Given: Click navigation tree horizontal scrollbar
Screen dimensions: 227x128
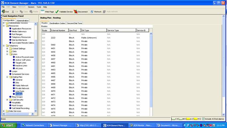Looking at the screenshot, I should pos(17,114).
